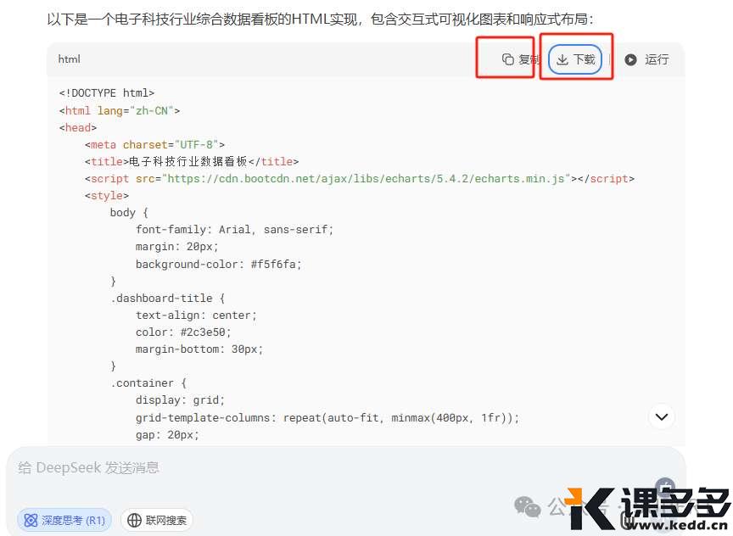Click the .dashboard-title selector line
733x536 pixels.
pos(168,298)
